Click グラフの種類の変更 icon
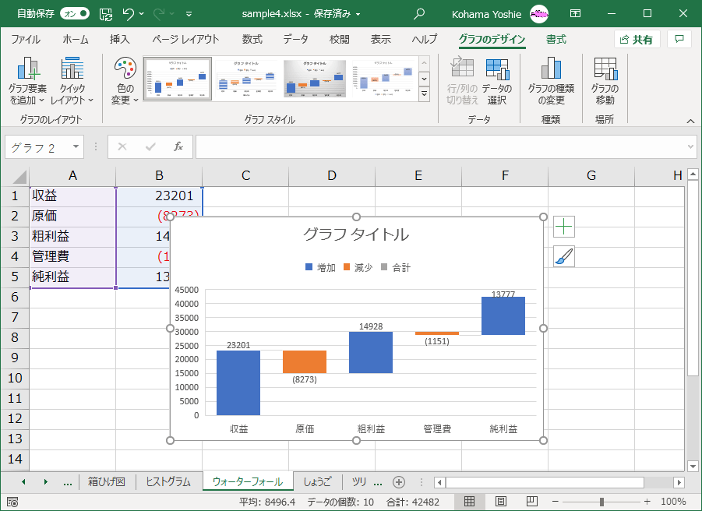The image size is (702, 511). click(x=551, y=81)
